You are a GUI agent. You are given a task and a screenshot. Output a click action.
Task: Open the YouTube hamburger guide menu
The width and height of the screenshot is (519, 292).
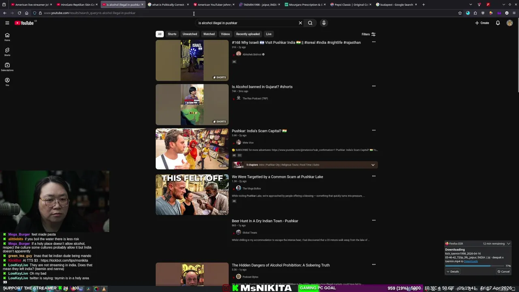tap(7, 23)
